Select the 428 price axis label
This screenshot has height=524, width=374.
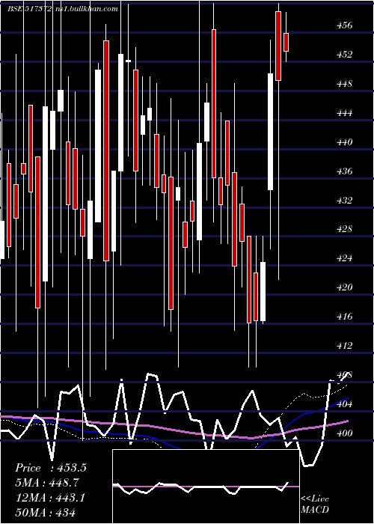345,229
